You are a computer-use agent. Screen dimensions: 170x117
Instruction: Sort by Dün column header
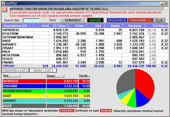pos(95,26)
